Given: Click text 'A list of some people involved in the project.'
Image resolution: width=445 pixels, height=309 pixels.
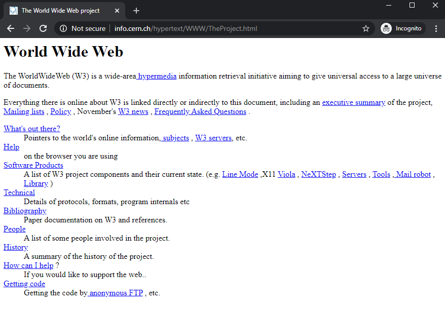Looking at the screenshot, I should pos(97,238).
